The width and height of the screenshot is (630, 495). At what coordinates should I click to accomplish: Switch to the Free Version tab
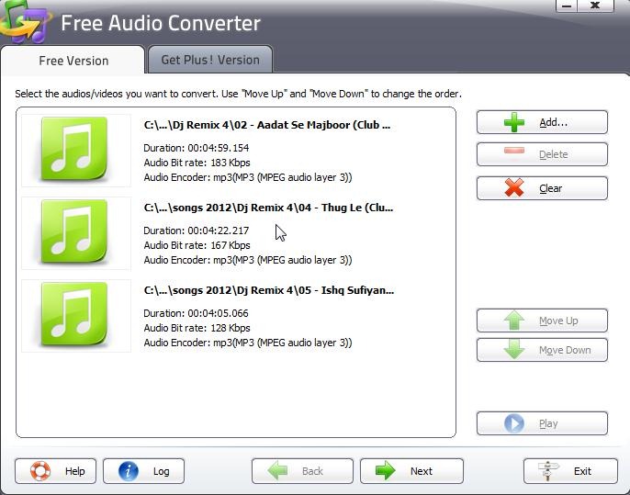tap(73, 61)
